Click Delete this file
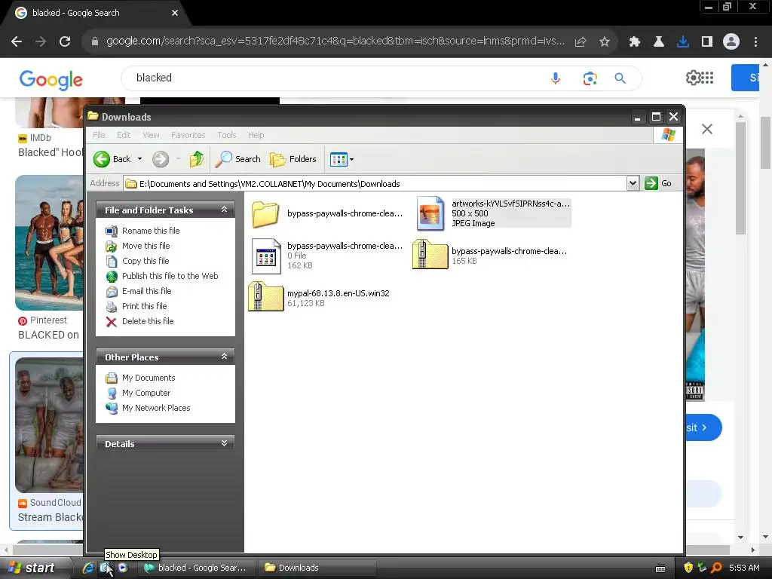The height and width of the screenshot is (579, 772). (x=148, y=321)
